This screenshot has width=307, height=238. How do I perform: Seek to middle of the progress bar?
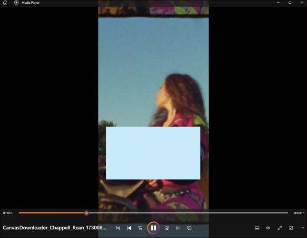153,213
